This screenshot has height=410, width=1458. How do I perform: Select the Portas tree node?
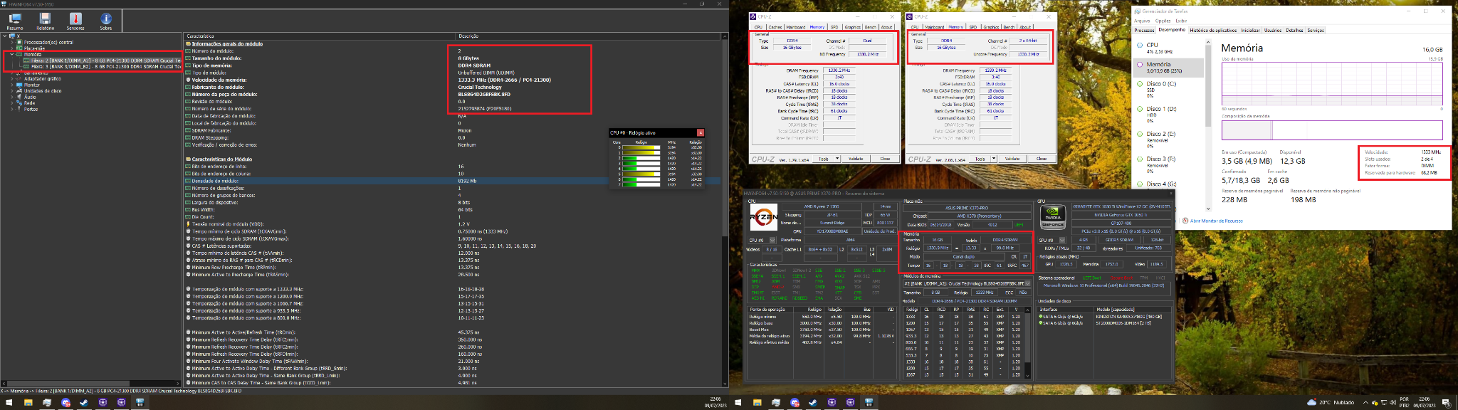coord(31,110)
